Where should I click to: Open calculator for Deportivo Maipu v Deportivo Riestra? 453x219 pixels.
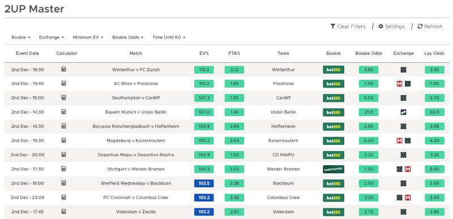64,154
